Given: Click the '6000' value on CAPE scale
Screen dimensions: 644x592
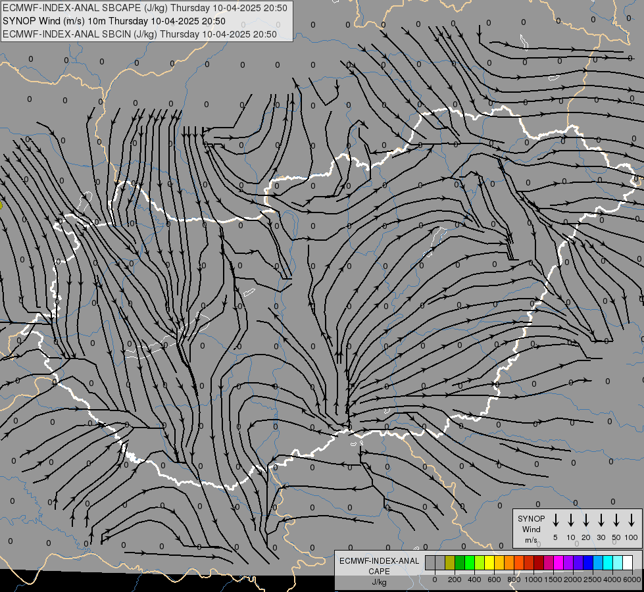Looking at the screenshot, I should click(x=632, y=580).
